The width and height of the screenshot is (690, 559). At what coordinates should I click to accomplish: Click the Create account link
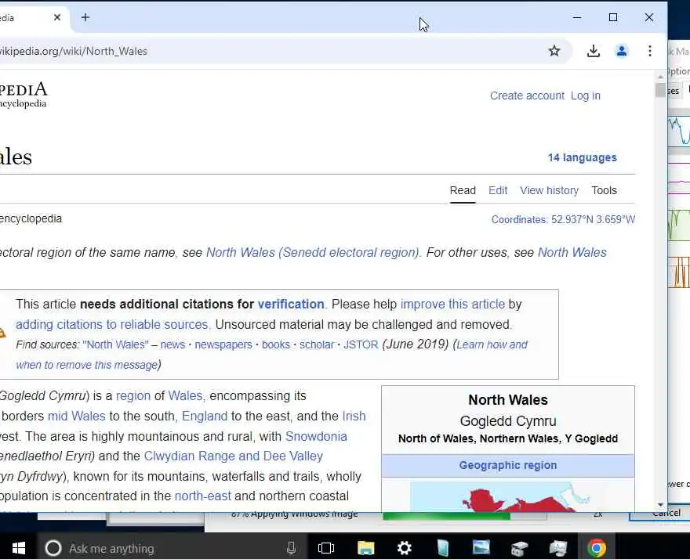(x=527, y=96)
